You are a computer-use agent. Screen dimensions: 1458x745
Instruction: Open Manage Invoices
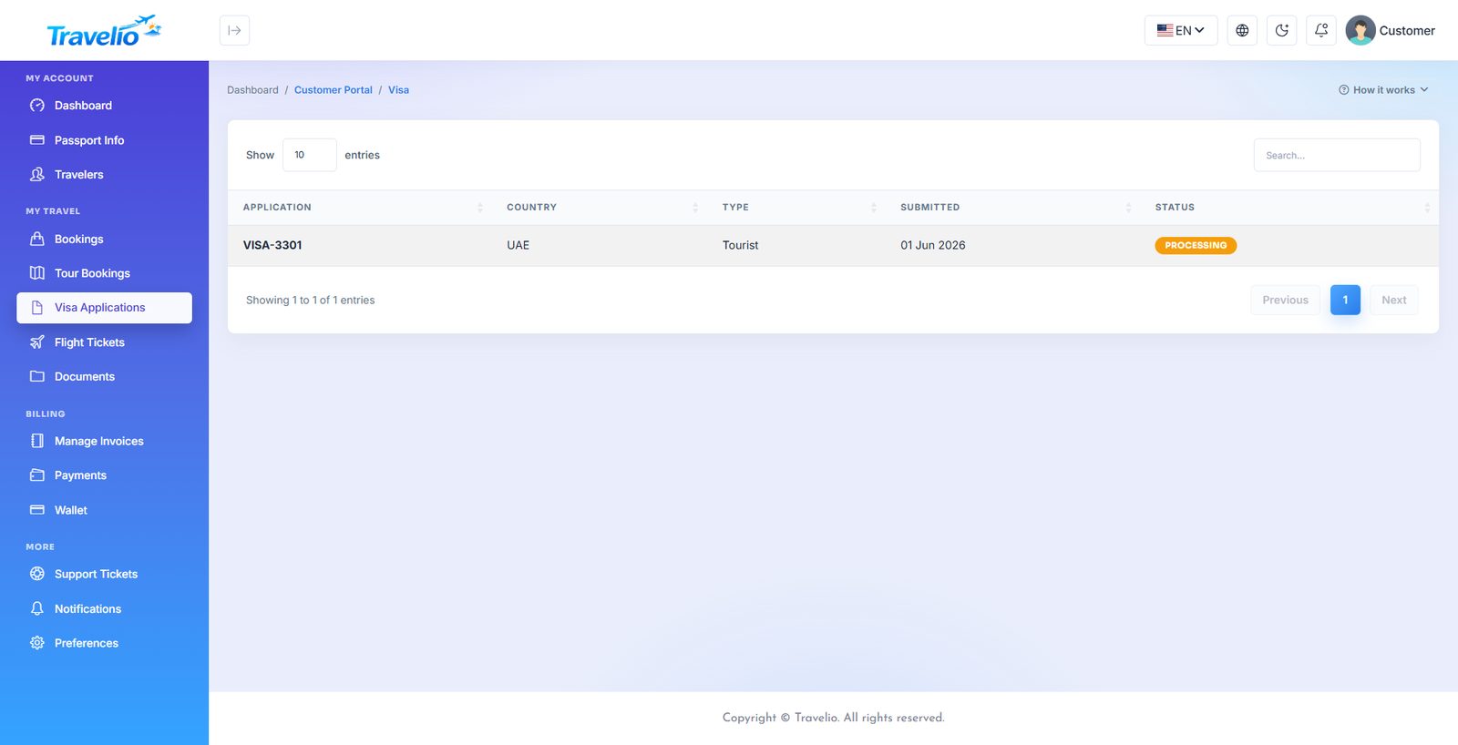coord(104,441)
